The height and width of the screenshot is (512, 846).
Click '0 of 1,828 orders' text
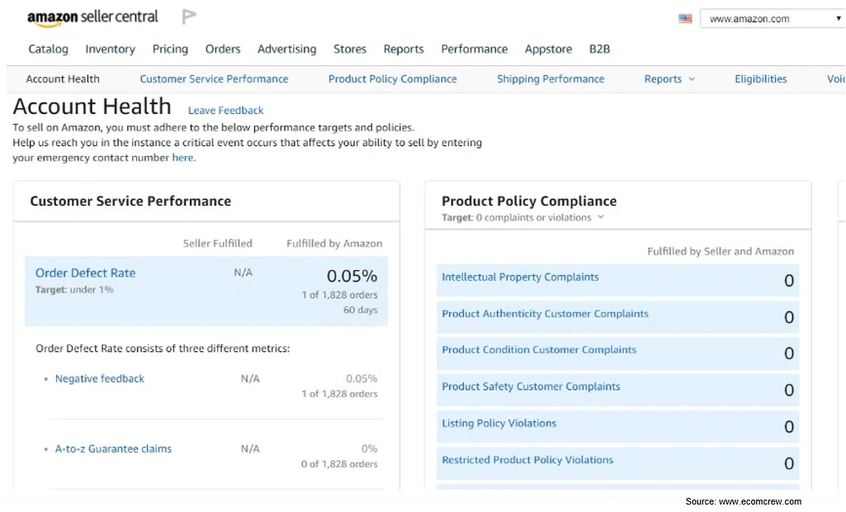(x=339, y=464)
